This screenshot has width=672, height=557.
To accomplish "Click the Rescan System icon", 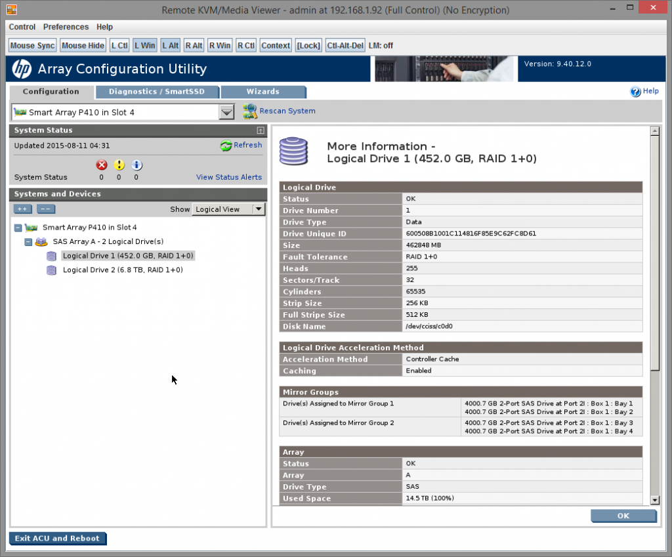I will click(249, 112).
